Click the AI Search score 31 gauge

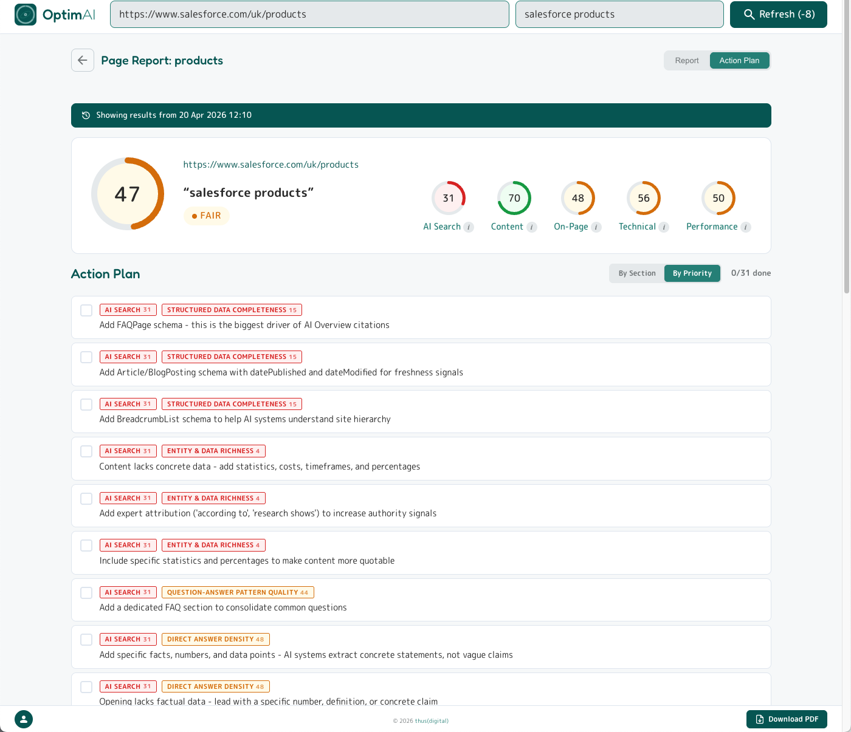coord(449,198)
